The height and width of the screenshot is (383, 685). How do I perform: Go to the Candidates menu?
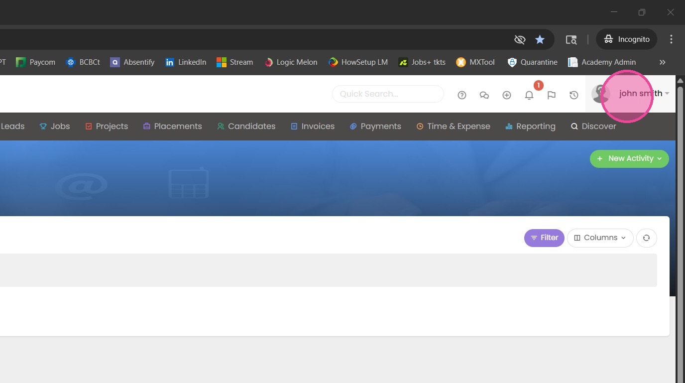(x=246, y=127)
